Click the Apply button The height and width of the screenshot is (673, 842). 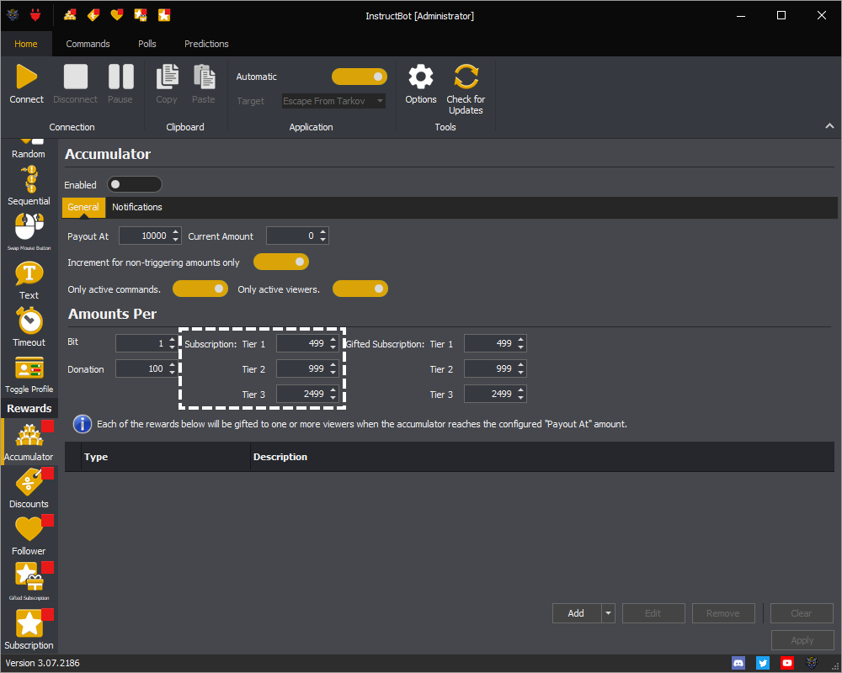[x=802, y=640]
